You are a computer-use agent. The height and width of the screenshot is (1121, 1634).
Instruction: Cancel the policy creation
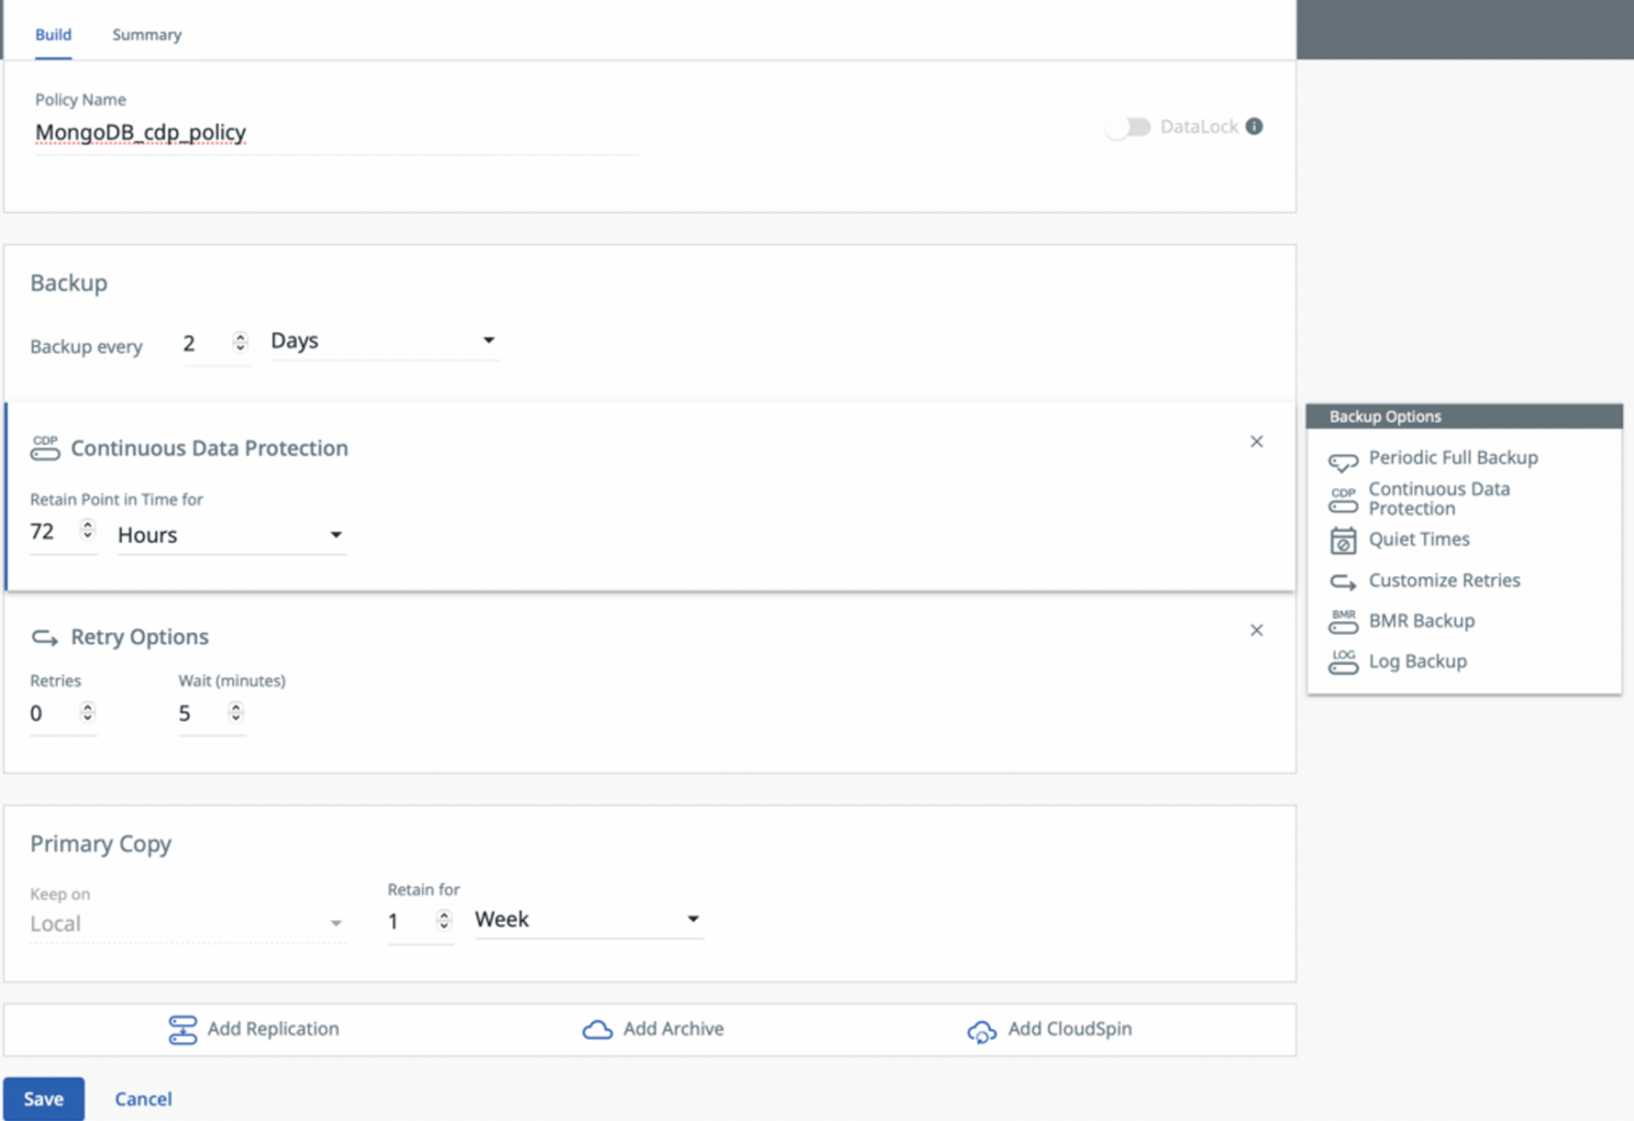(143, 1099)
